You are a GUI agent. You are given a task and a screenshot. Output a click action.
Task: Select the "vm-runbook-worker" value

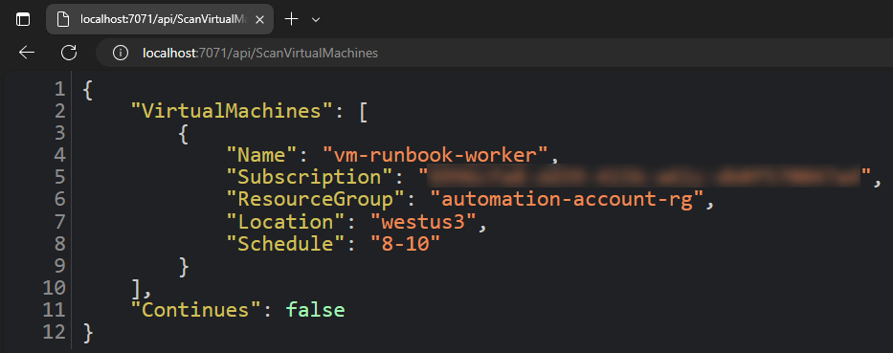(435, 154)
